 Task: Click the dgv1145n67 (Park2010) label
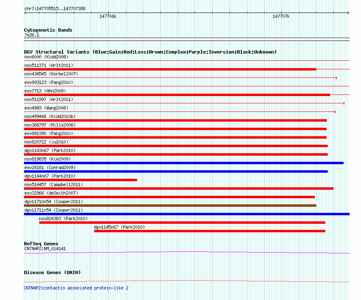pos(119,227)
